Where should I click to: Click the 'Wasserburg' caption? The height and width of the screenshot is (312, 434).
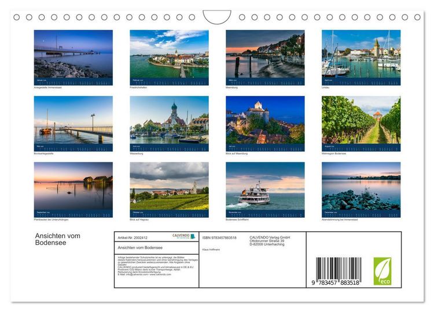click(x=137, y=154)
